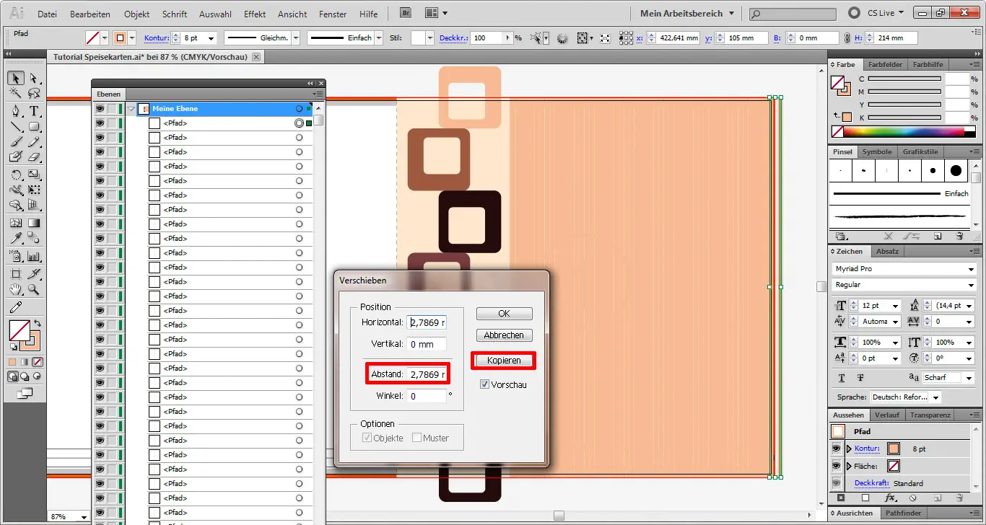
Task: Activate the Type tool
Action: click(33, 111)
